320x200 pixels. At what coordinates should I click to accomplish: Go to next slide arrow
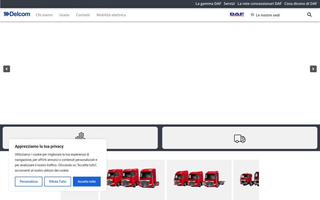point(313,69)
